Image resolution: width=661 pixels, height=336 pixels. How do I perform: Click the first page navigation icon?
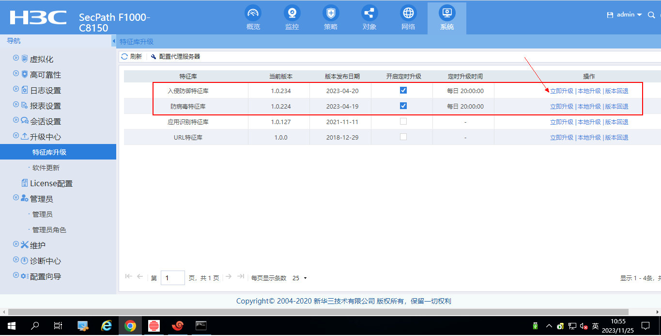[x=128, y=276]
